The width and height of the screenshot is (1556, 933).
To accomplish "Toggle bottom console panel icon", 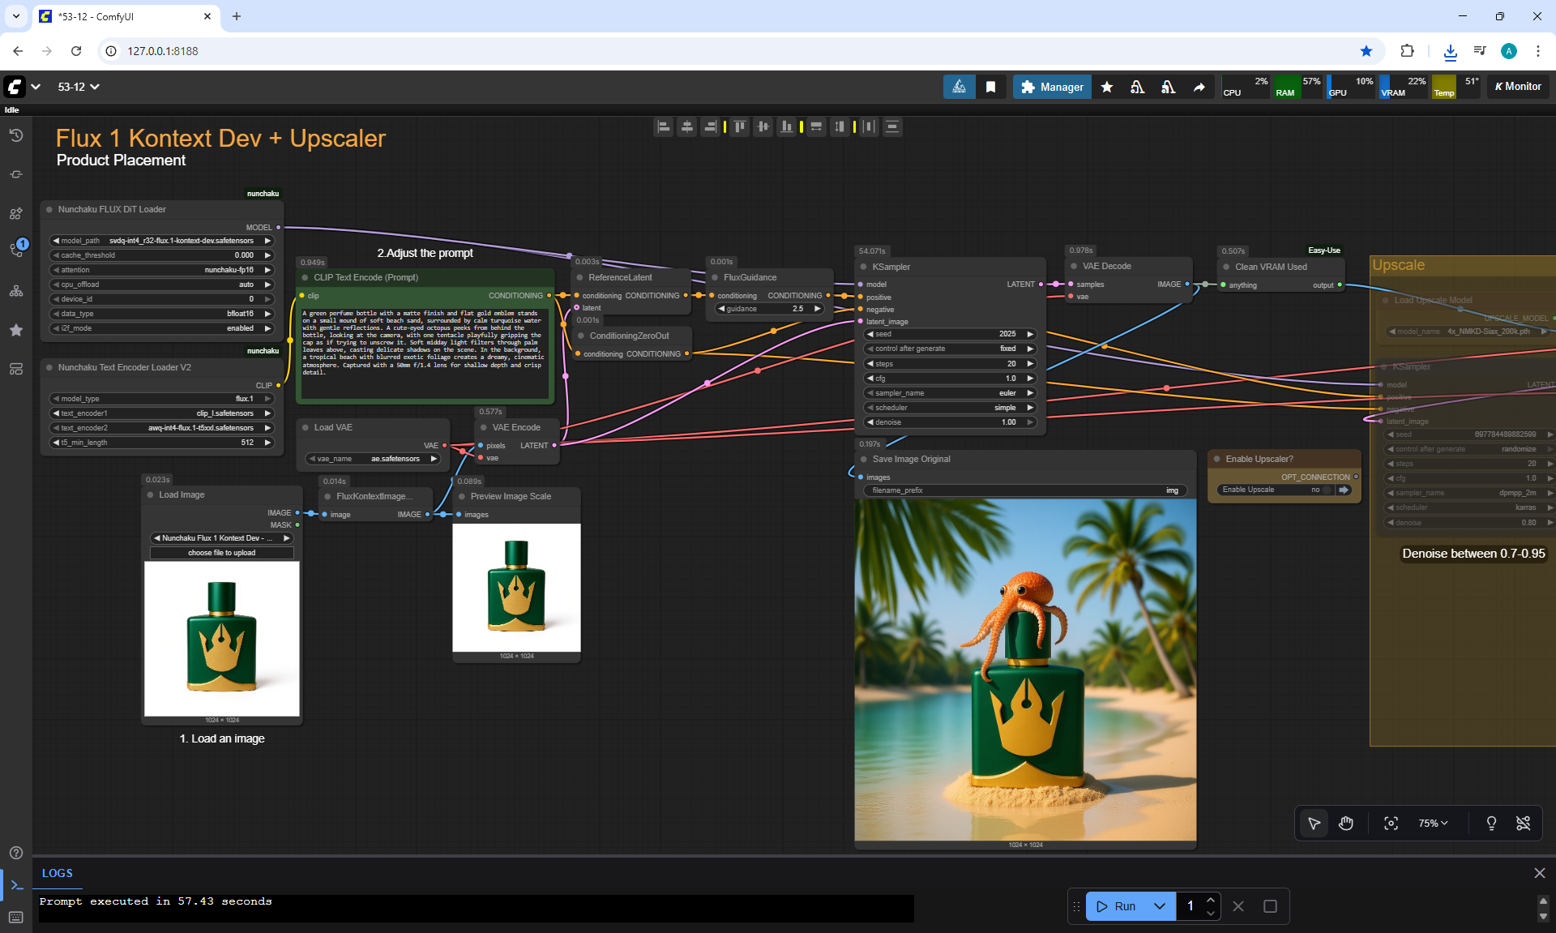I will pos(16,885).
